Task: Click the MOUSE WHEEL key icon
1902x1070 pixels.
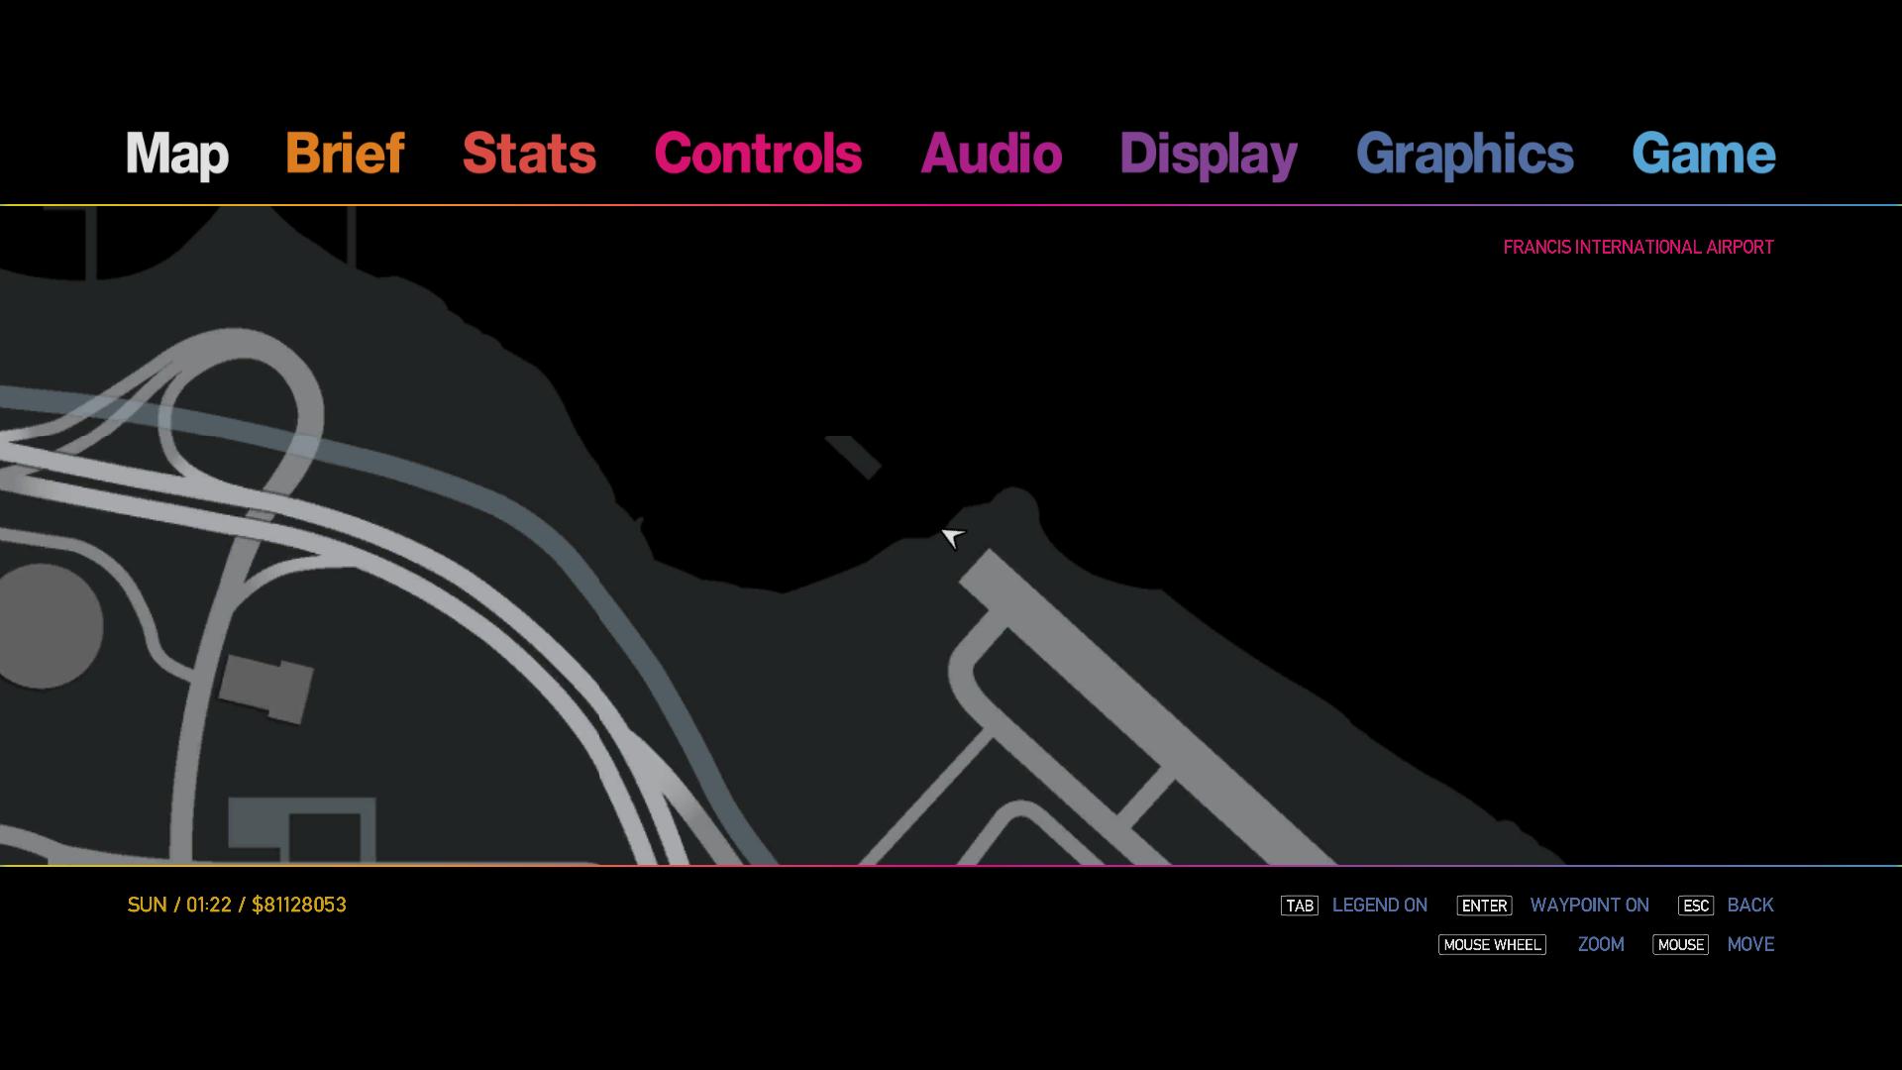Action: coord(1492,945)
